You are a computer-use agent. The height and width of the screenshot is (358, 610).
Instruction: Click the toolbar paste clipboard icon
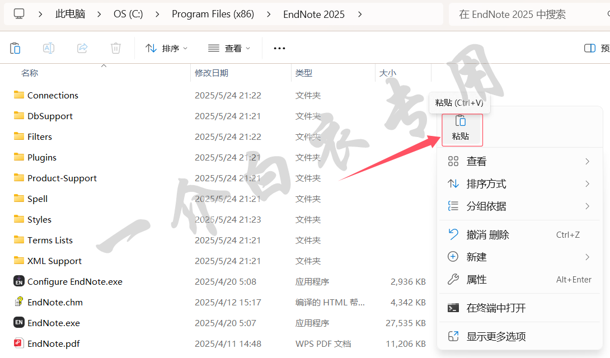click(15, 48)
